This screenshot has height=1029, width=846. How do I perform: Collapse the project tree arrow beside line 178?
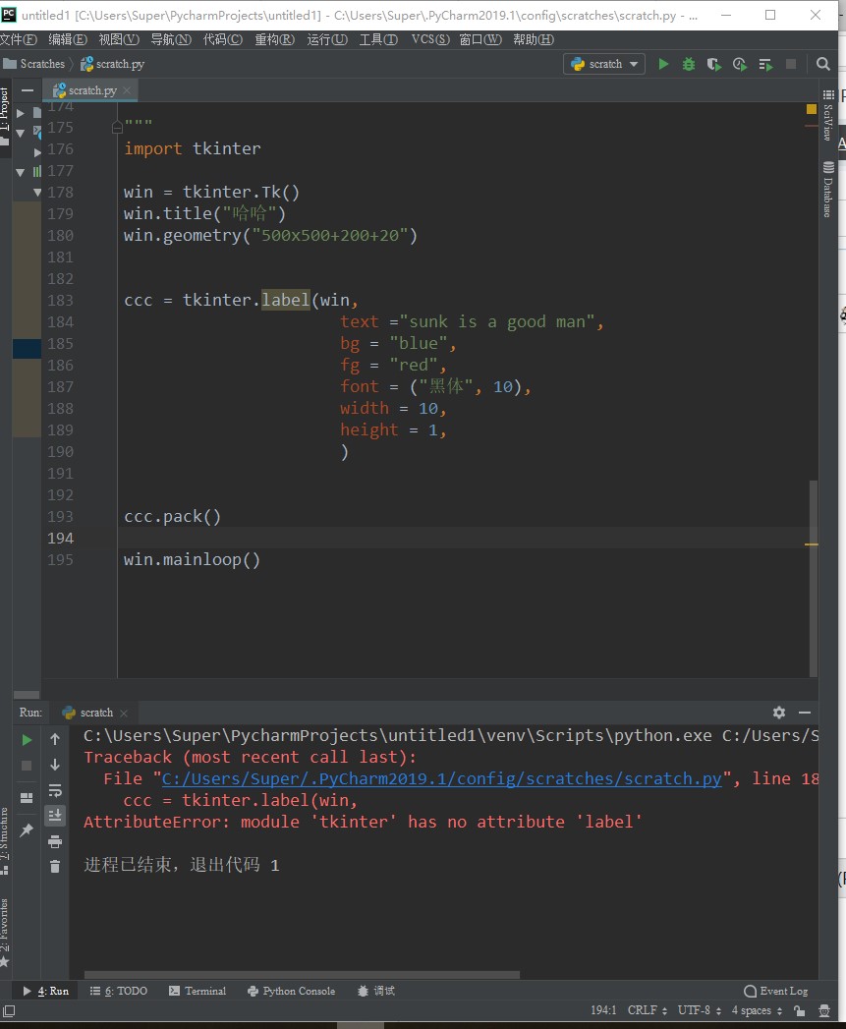37,193
